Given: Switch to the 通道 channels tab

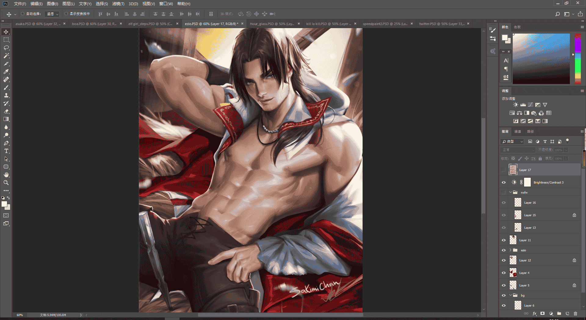Looking at the screenshot, I should [x=518, y=132].
